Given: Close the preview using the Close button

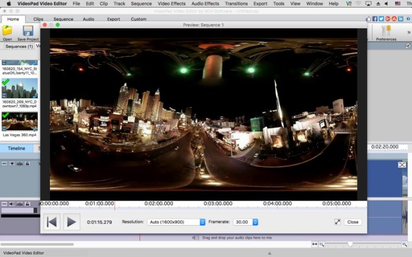Looking at the screenshot, I should 353,222.
